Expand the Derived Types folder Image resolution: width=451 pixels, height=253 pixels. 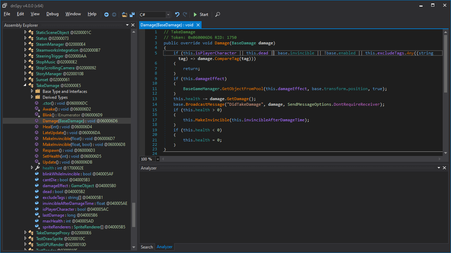pos(32,97)
